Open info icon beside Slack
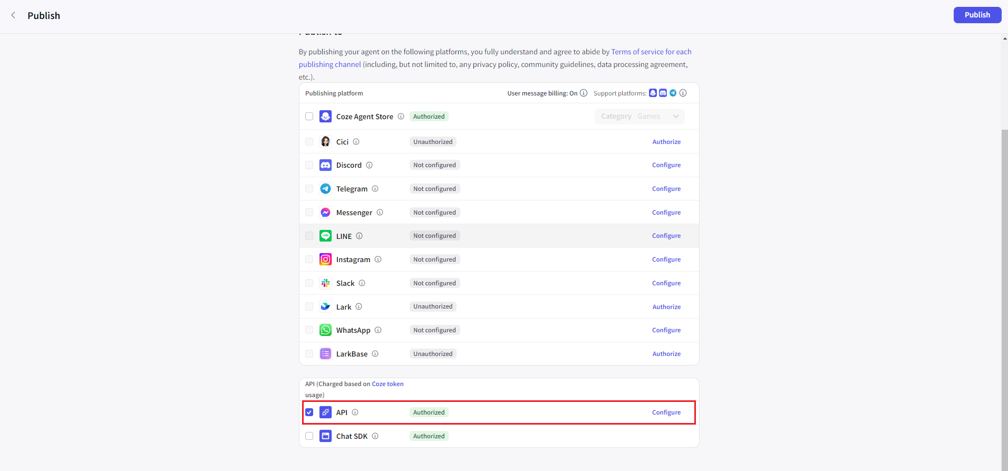The height and width of the screenshot is (471, 1008). coord(362,283)
